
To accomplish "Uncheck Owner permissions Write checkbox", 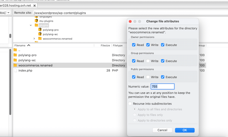I will 148,45.
